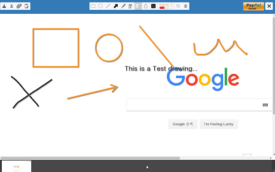Select the rectangle drawing tool
This screenshot has width=275, height=172.
[93, 6]
